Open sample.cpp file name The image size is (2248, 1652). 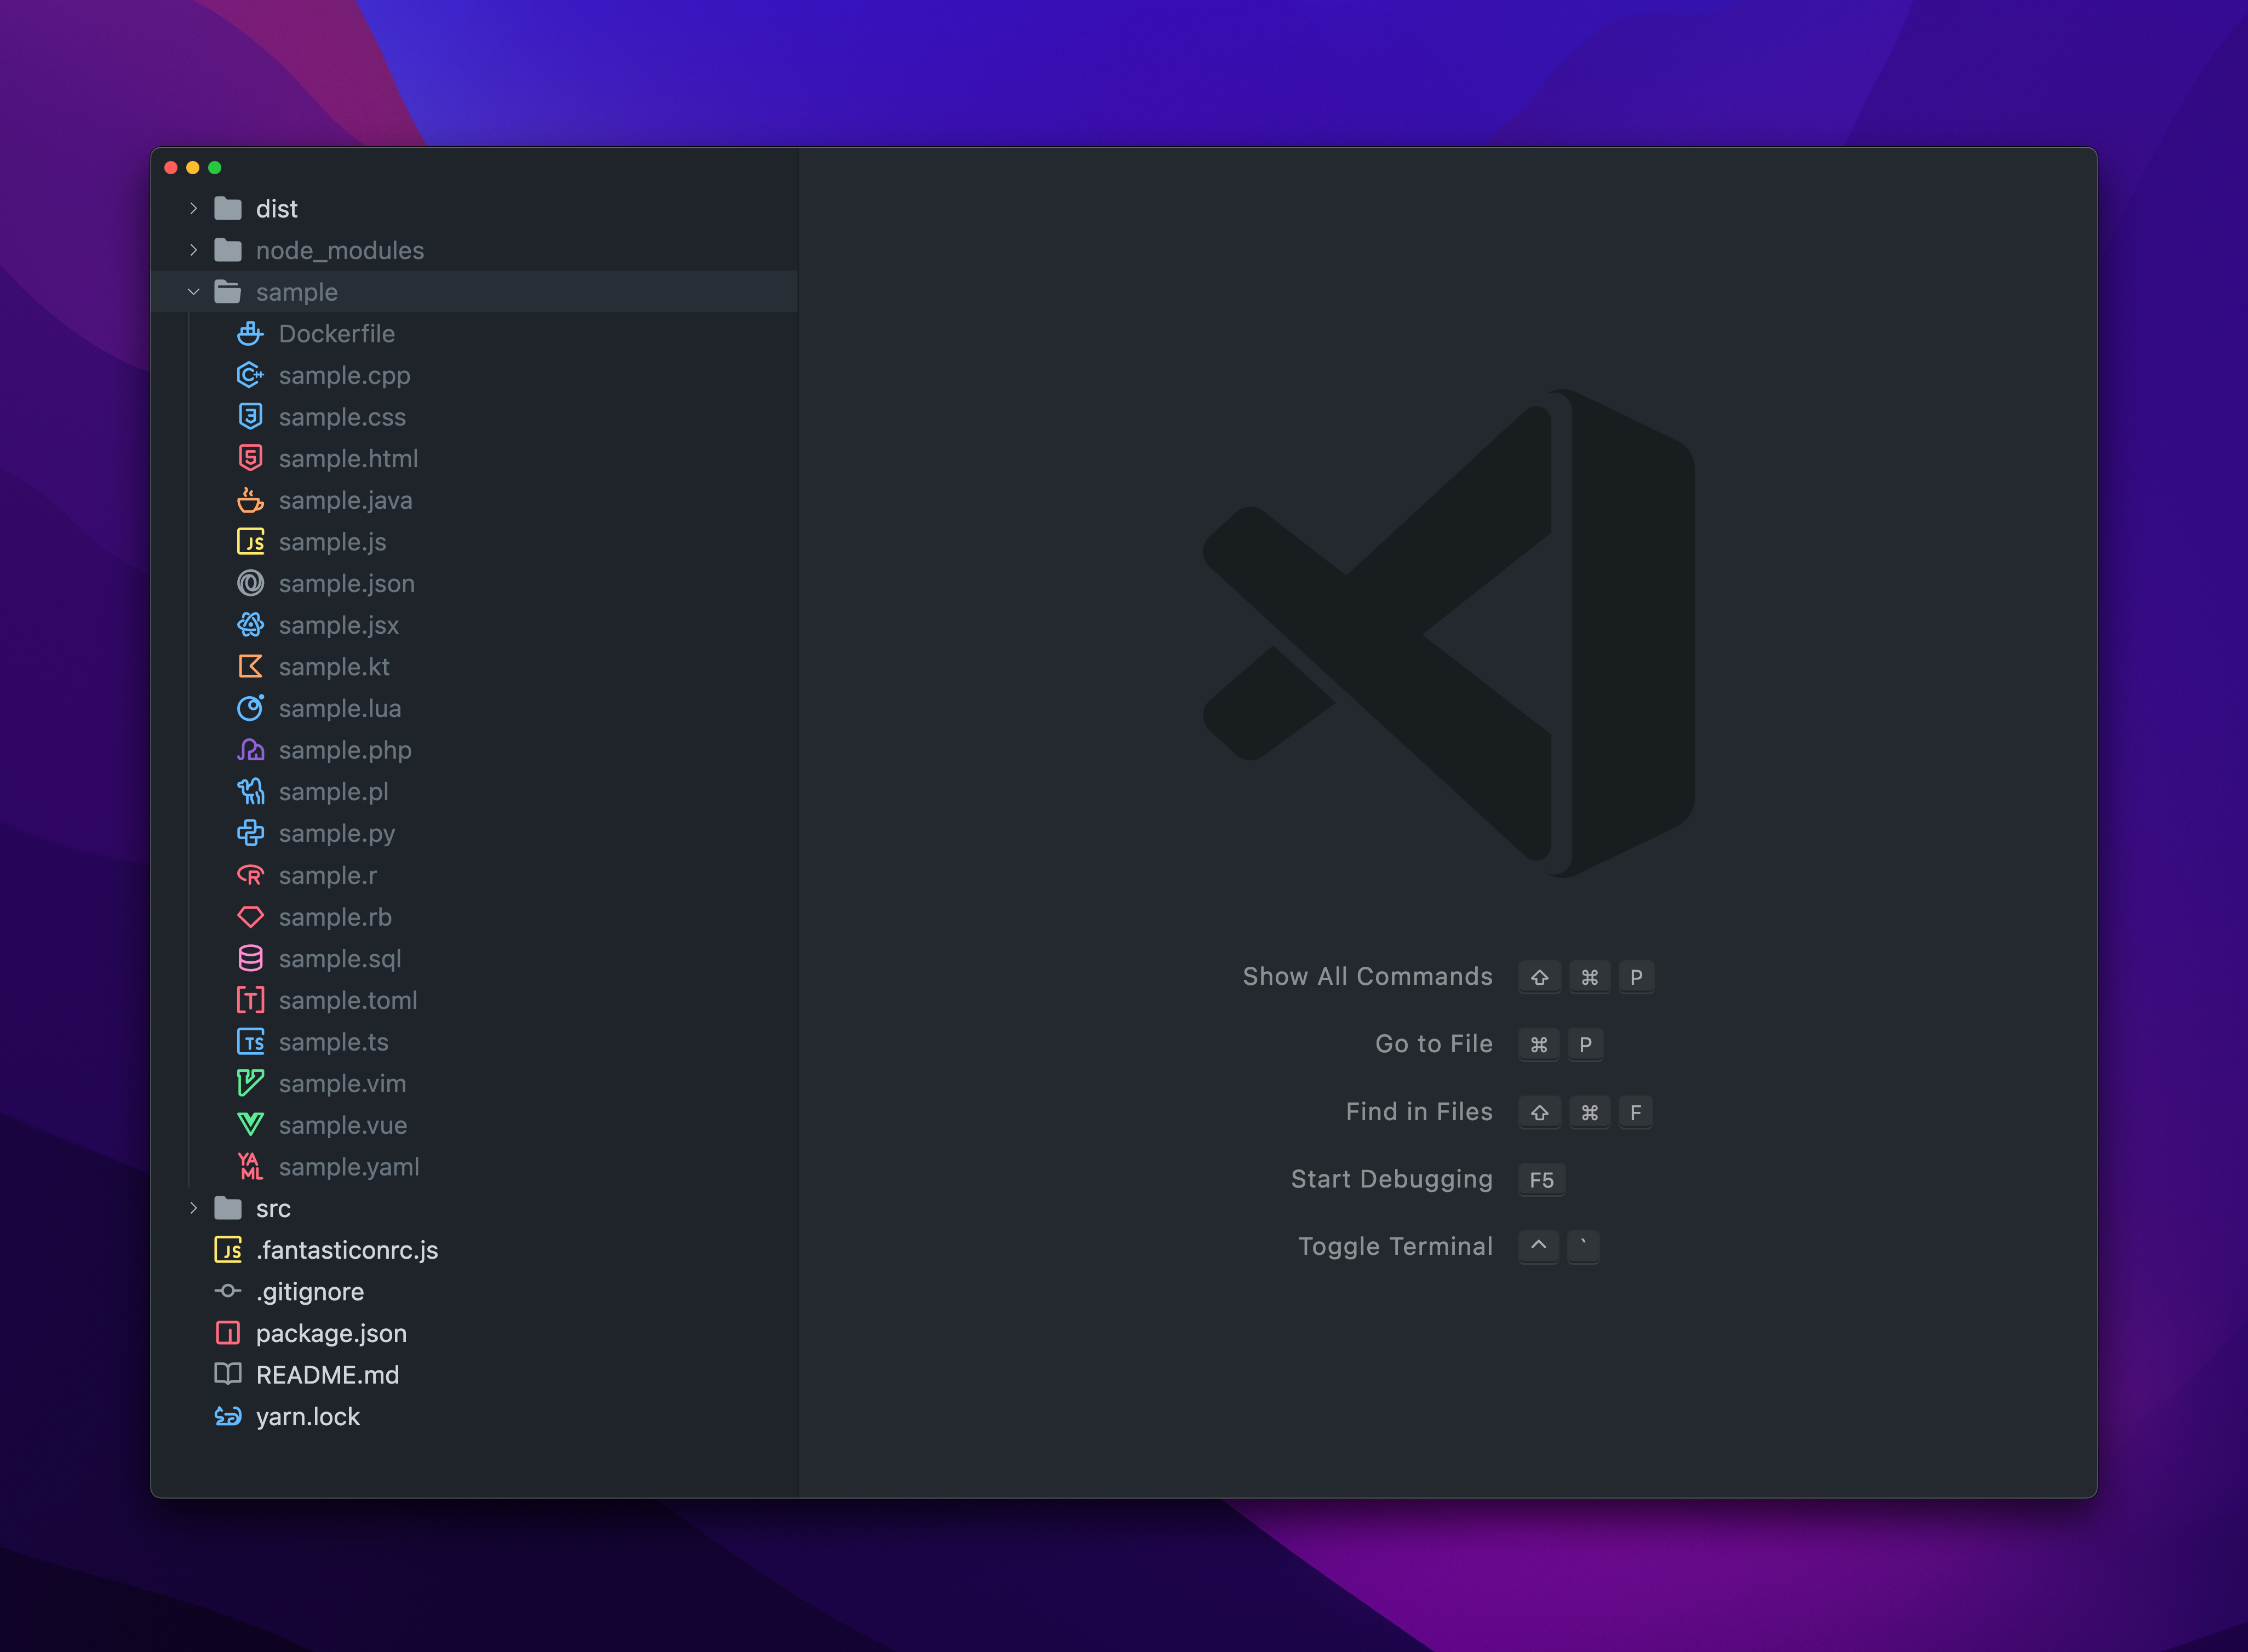coord(345,375)
